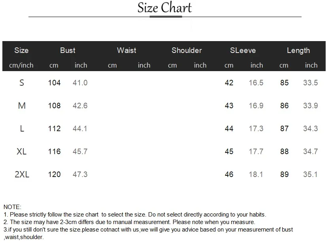Screen dimensions: 330x243
Task: Click the Shoulder column header
Action: click(x=187, y=50)
